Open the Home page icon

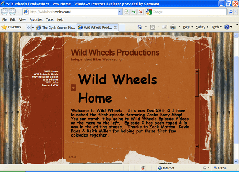[x=140, y=27]
